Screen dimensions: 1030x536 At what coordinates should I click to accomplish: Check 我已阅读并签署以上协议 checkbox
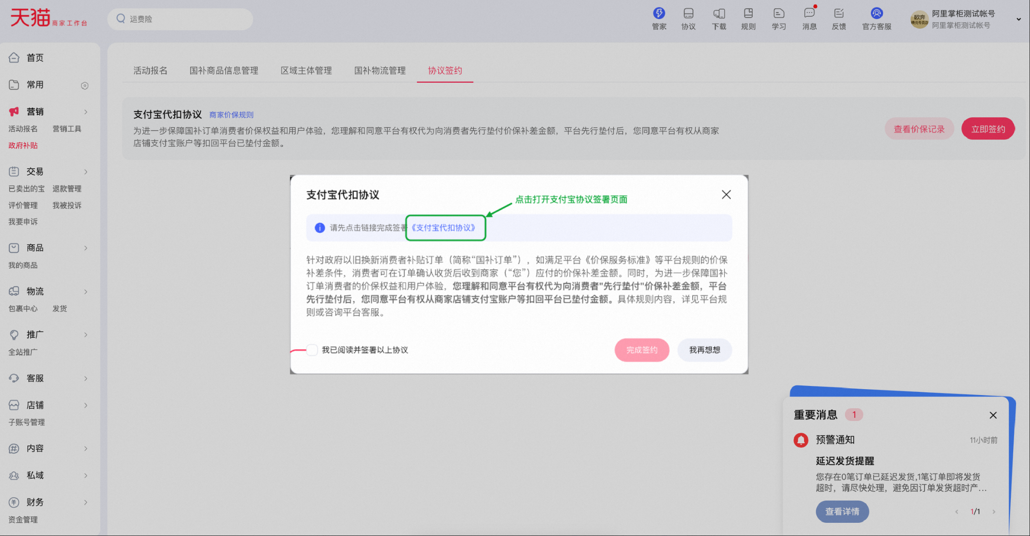point(312,350)
